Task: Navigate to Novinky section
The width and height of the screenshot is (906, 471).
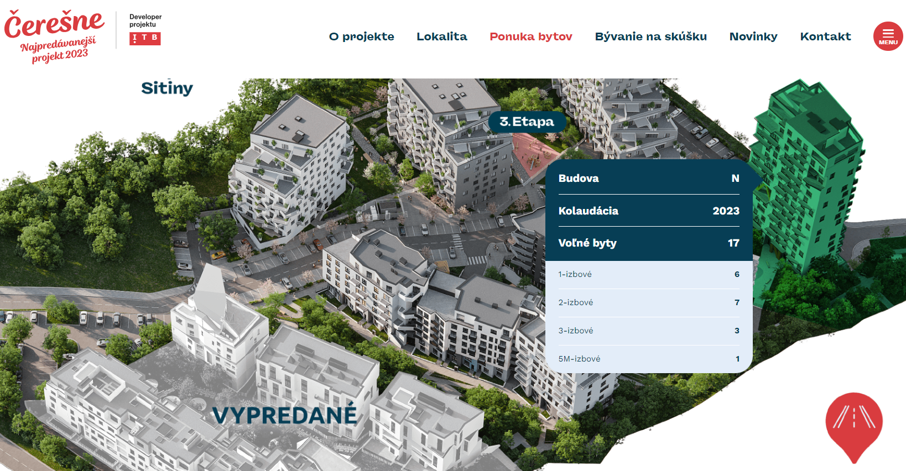Action: pyautogui.click(x=753, y=36)
